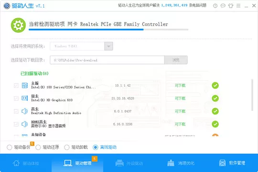The image size is (258, 172).
Task: Click the orange 5 badge on 驱动管理
Action: coord(95,159)
